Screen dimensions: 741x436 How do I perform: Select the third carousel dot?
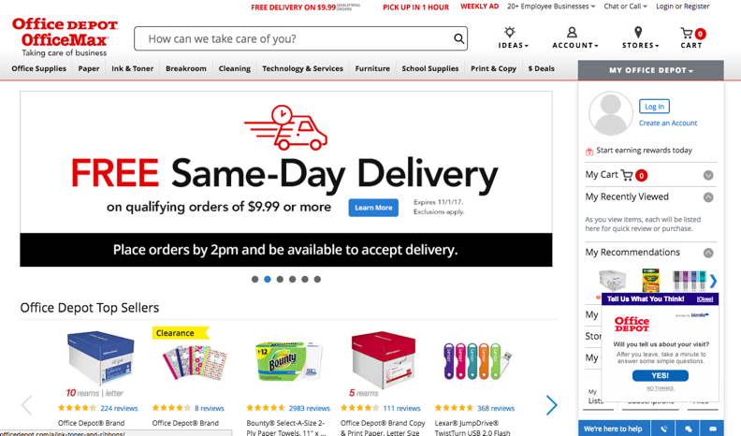[x=280, y=279]
